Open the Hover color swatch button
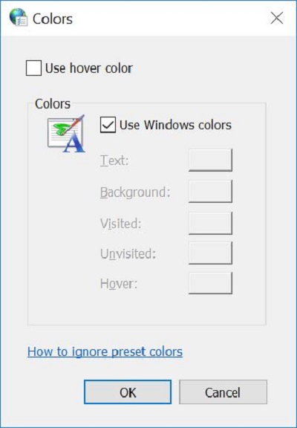This screenshot has width=297, height=428. (x=210, y=283)
